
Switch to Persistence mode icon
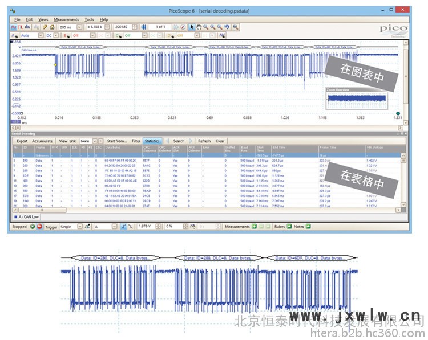(x=21, y=27)
